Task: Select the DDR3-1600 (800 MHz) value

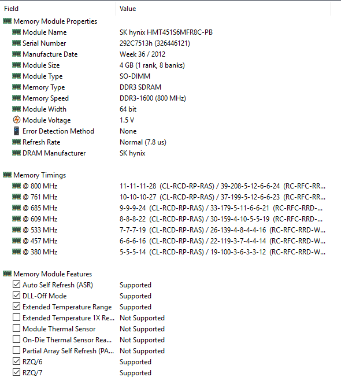Action: [153, 98]
